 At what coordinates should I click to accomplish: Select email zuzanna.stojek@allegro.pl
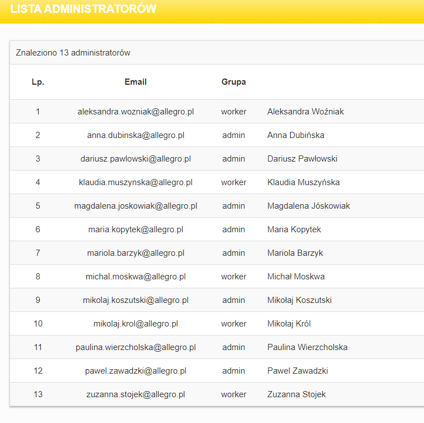click(x=136, y=394)
